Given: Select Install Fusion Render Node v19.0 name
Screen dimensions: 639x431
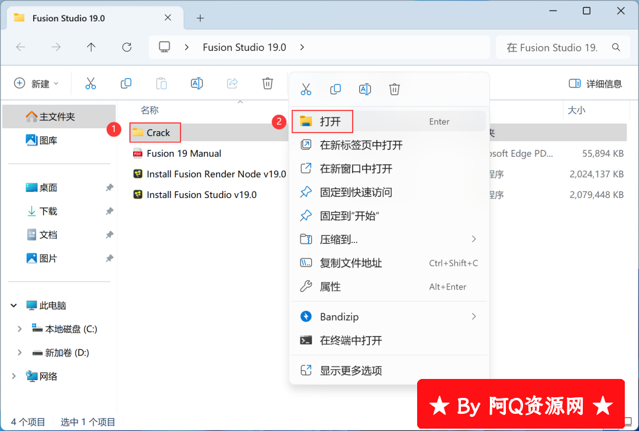Looking at the screenshot, I should [217, 174].
